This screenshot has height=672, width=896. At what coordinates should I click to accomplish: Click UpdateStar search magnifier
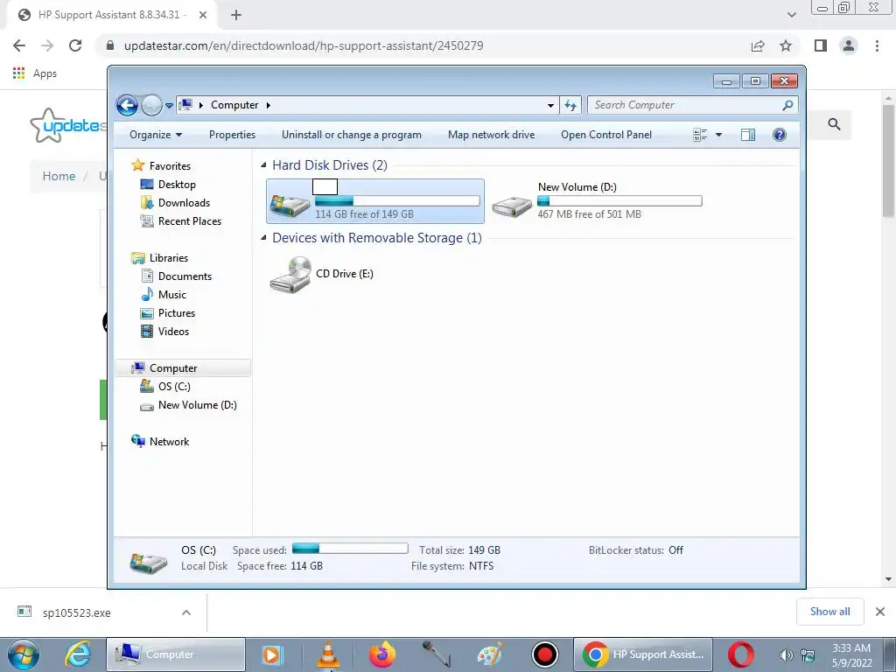(834, 124)
